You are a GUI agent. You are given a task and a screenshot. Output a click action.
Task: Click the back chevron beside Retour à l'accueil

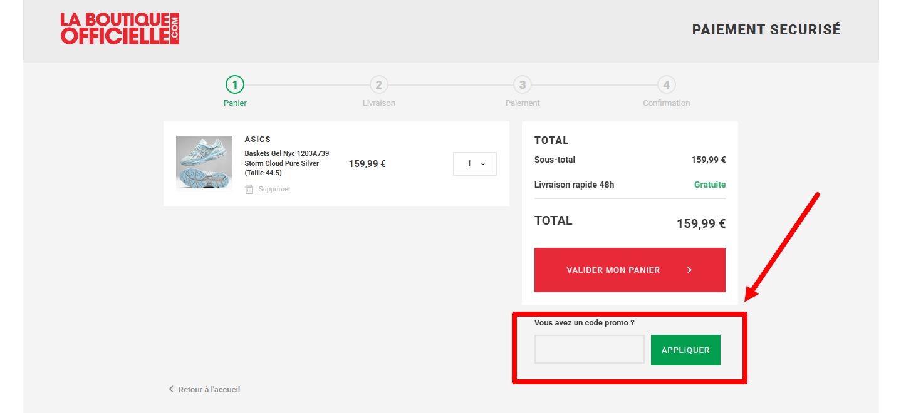click(171, 389)
